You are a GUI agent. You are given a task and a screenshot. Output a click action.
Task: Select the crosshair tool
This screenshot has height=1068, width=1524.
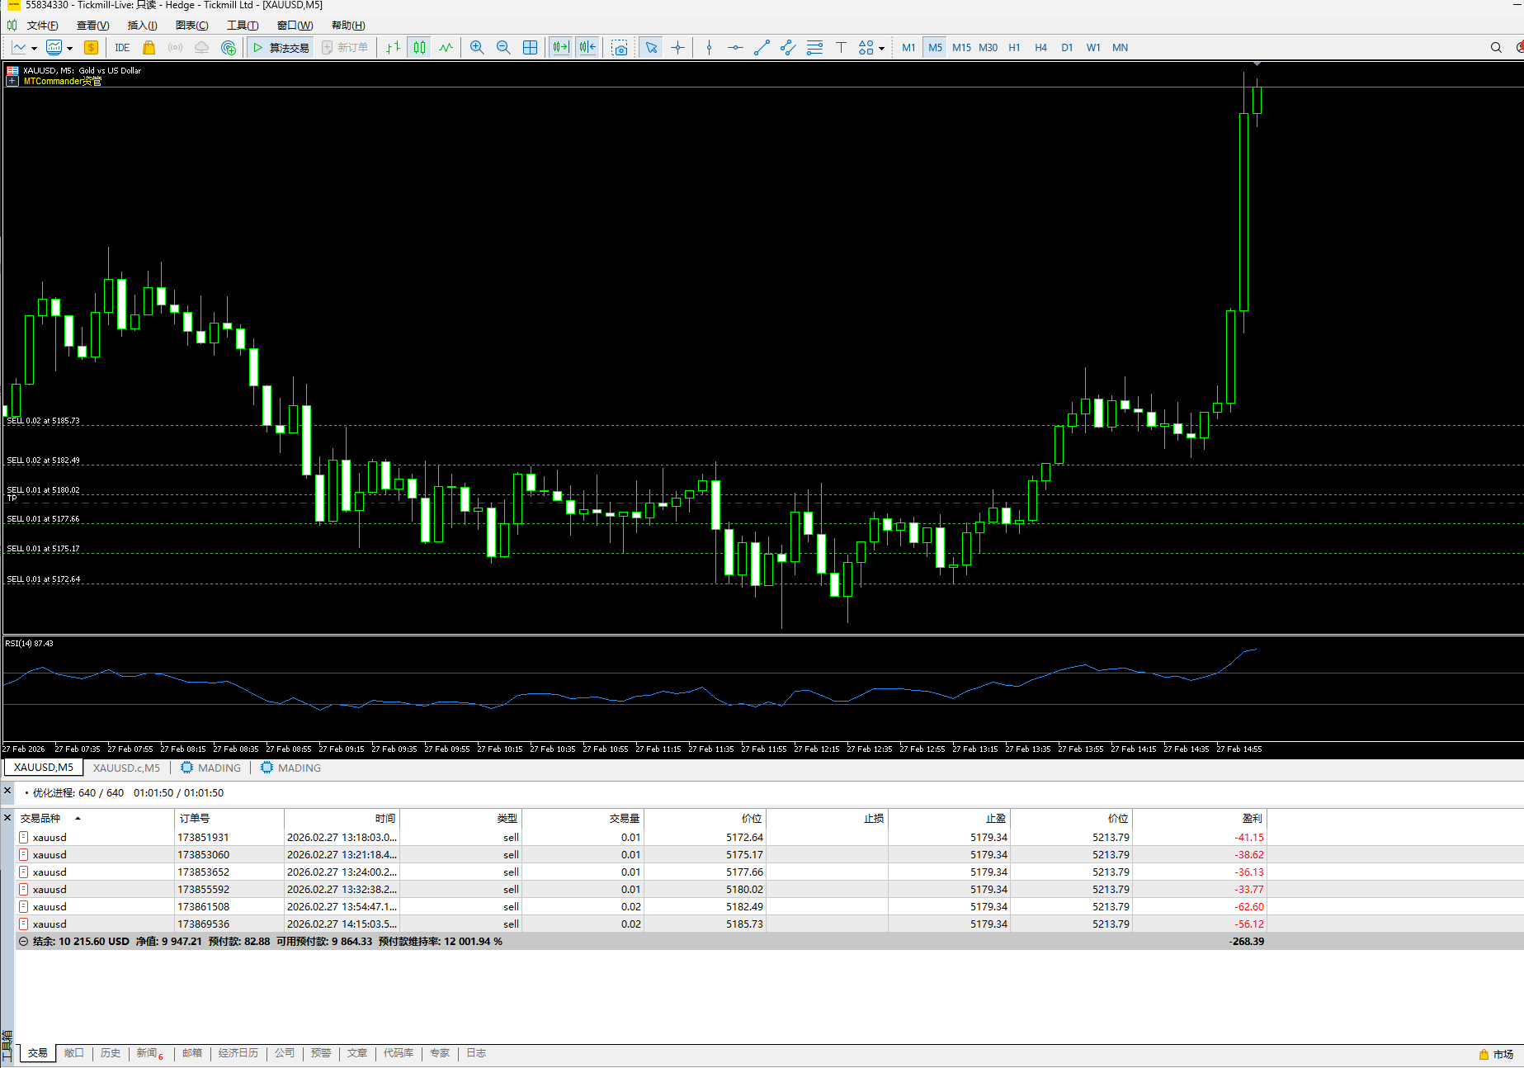[677, 48]
